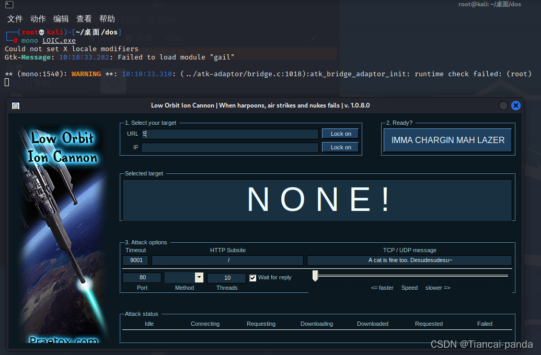Click the Speed slider handle

(315, 276)
